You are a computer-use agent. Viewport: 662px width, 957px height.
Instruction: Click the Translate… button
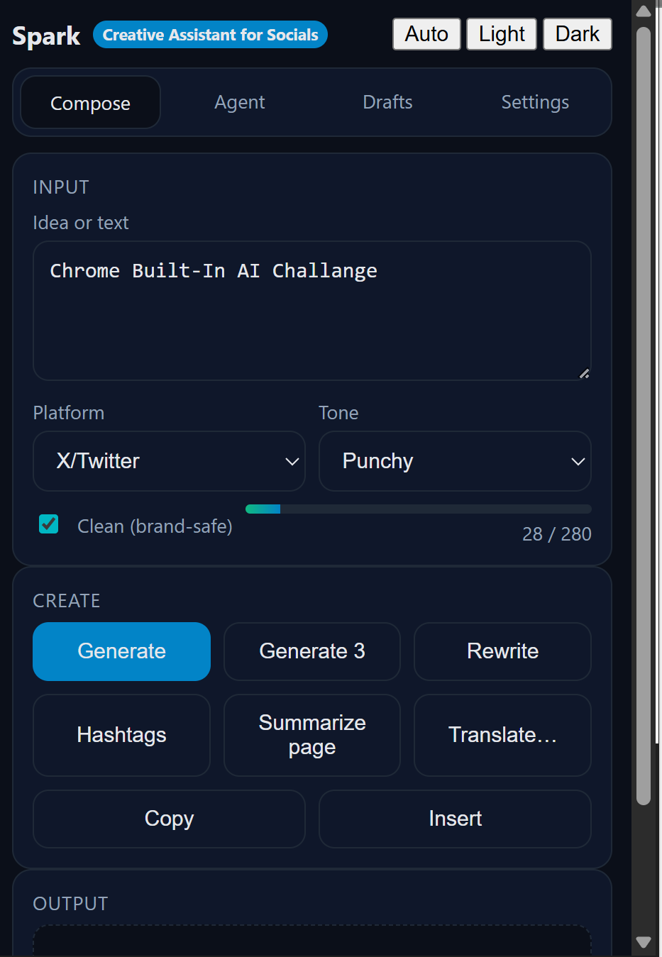502,735
